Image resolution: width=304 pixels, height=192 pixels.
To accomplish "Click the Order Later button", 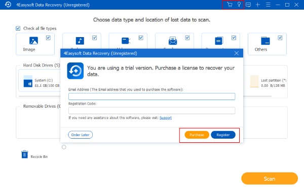I will coord(80,135).
